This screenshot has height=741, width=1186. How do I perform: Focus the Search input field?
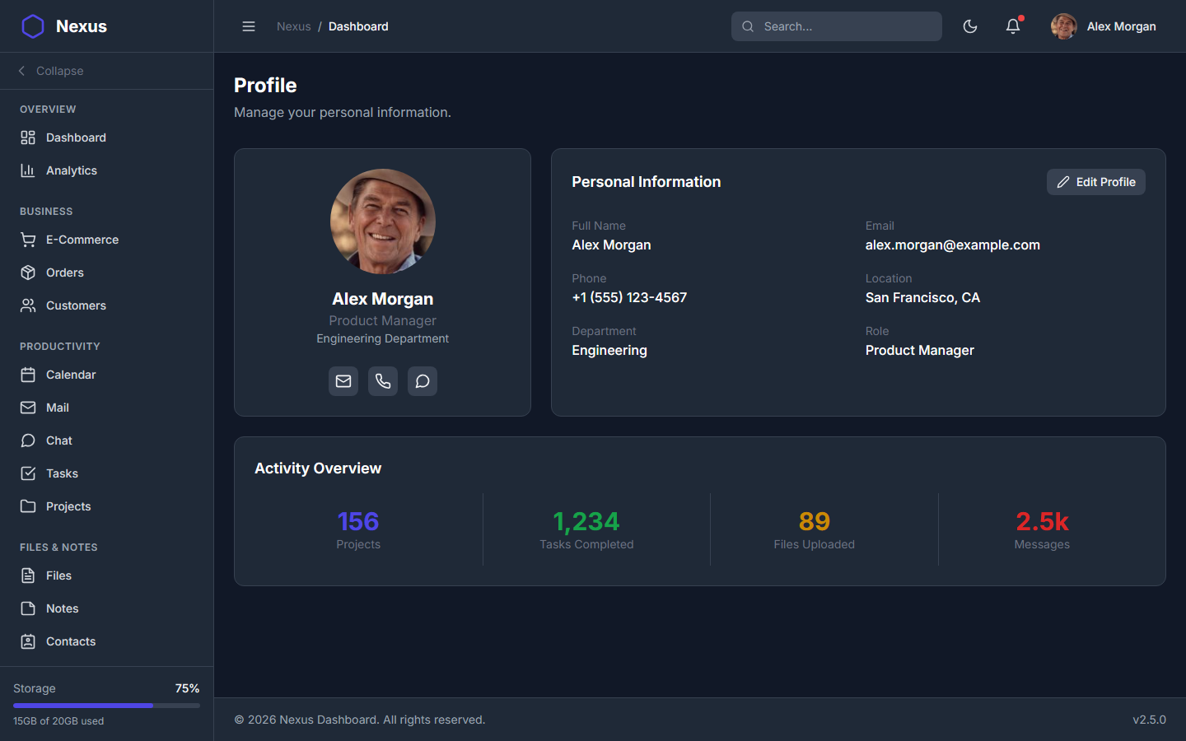pos(837,26)
